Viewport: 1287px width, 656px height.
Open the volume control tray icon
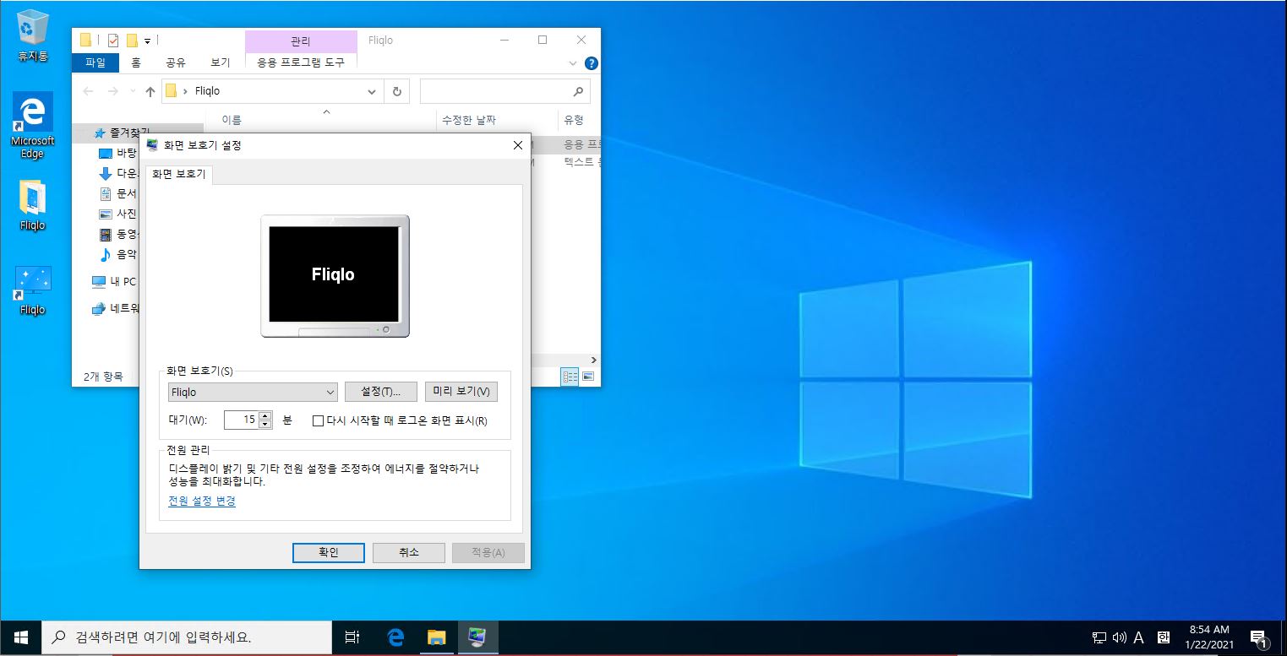pos(1120,638)
